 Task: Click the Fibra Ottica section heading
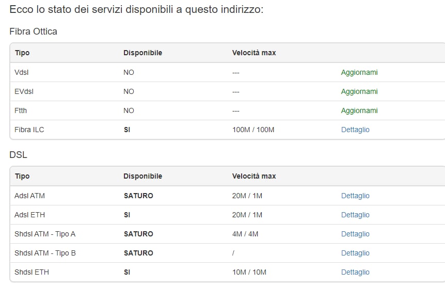(x=33, y=31)
